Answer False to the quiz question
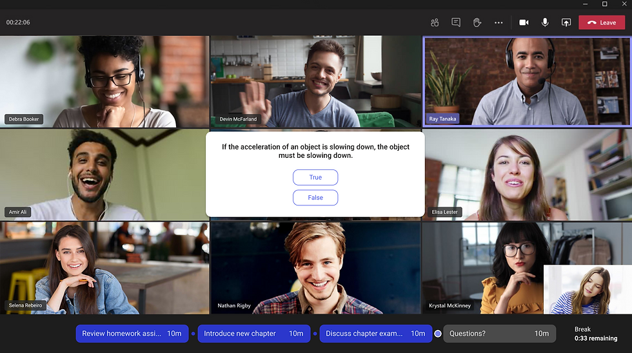This screenshot has height=353, width=632. (x=315, y=198)
